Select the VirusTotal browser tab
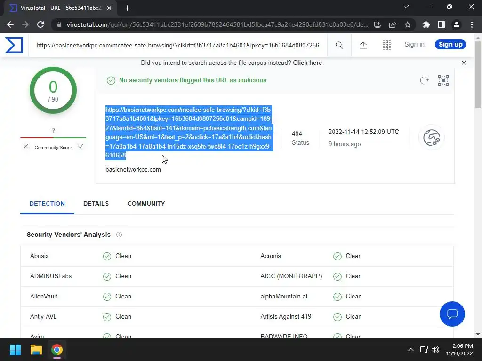The height and width of the screenshot is (361, 482). point(60,8)
